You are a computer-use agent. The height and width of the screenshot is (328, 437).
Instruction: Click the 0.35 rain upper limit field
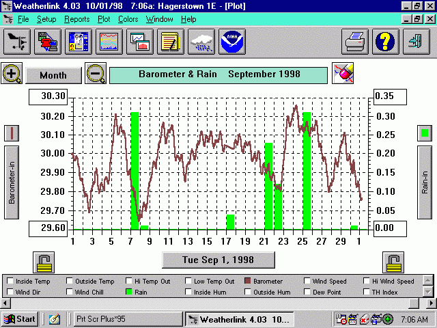point(390,96)
